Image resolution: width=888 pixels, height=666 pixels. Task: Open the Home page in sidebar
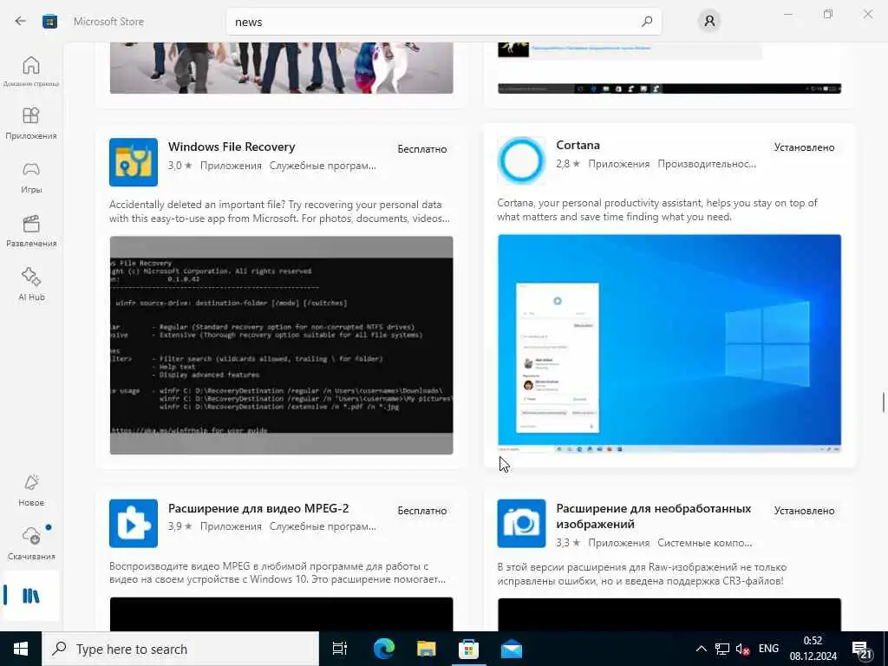coord(31,71)
